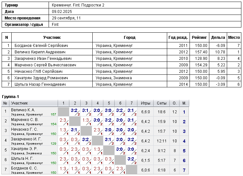The width and height of the screenshot is (243, 176).
Task: Click sets value 5:17
Action: pos(161,160)
